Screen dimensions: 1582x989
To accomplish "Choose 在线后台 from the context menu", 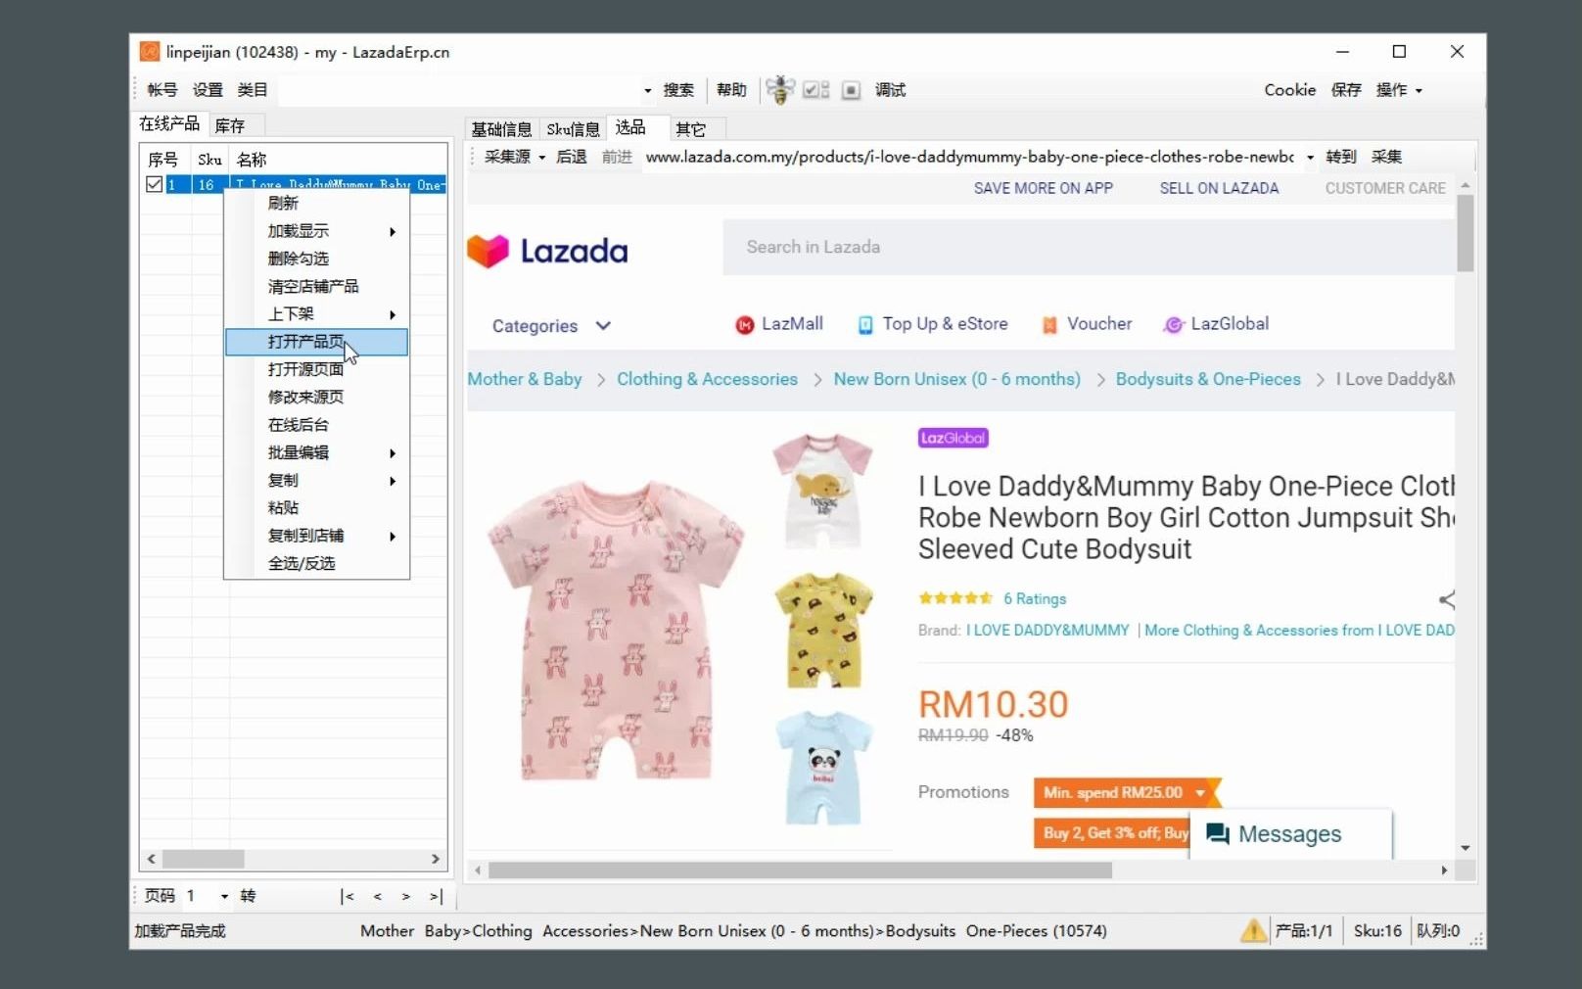I will 317,425.
